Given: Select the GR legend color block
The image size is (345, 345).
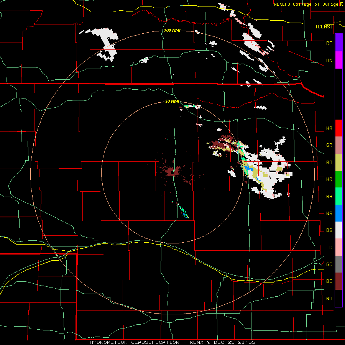Looking at the screenshot, I should click(x=338, y=145).
